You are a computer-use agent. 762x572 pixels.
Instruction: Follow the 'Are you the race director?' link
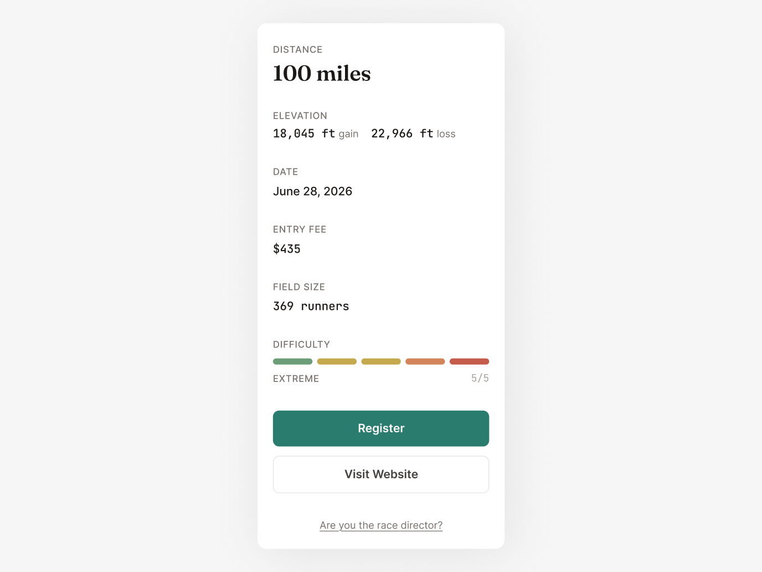[381, 525]
